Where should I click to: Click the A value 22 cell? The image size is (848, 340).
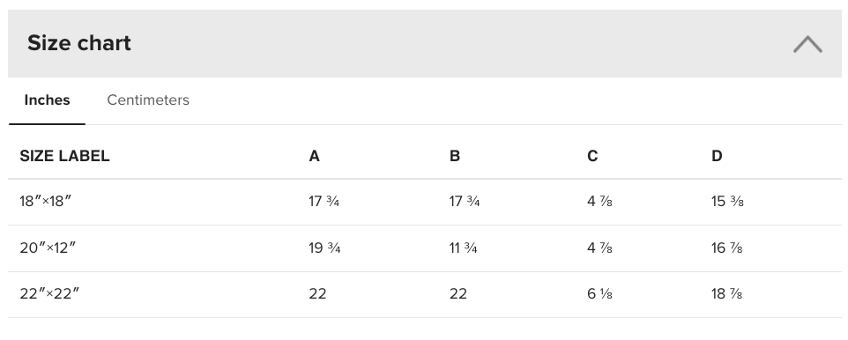[x=317, y=293]
